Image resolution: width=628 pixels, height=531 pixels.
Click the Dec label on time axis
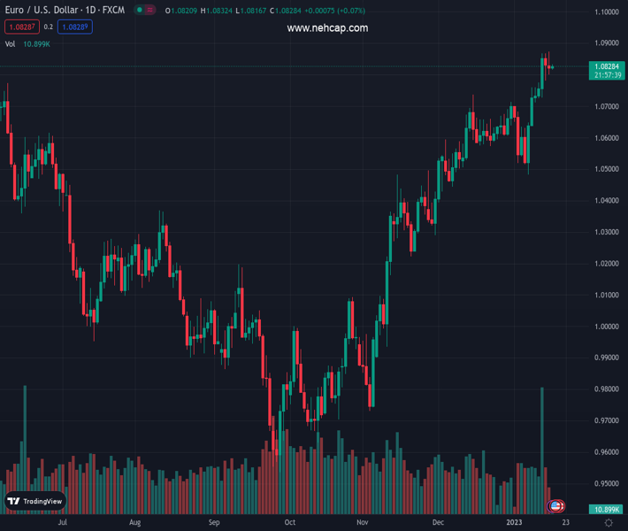[x=438, y=523]
